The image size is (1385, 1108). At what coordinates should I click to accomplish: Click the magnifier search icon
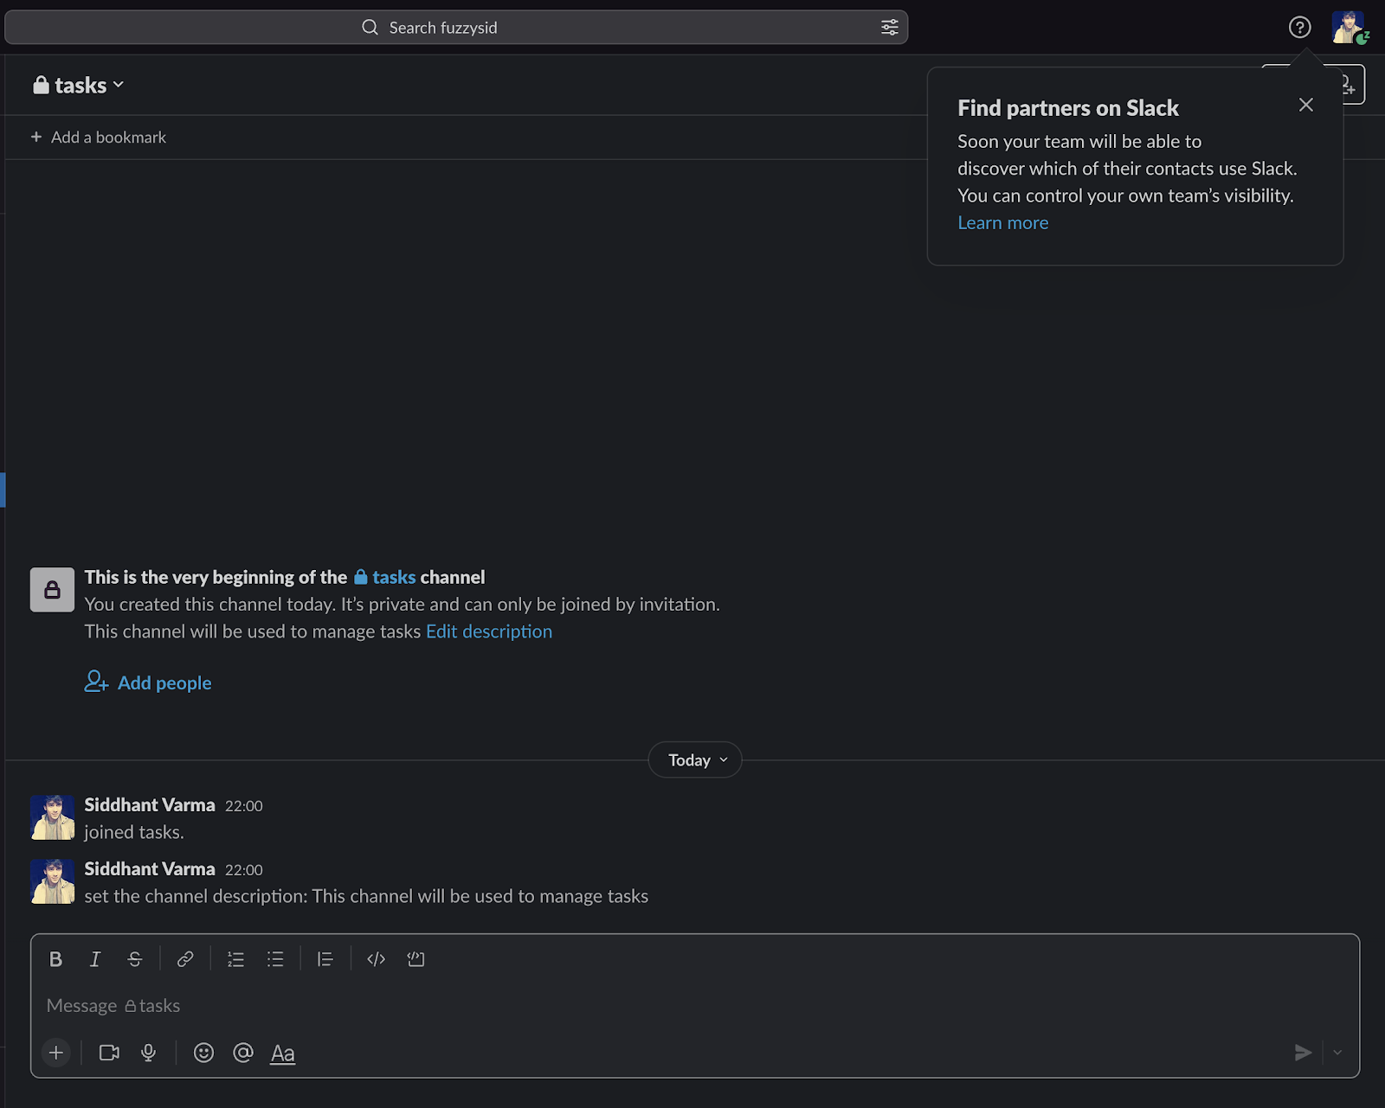pos(370,28)
